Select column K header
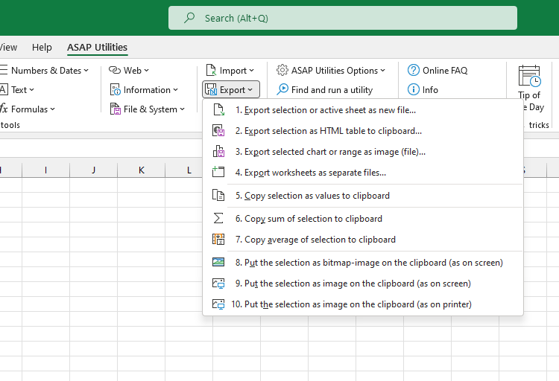The image size is (559, 381). 141,170
